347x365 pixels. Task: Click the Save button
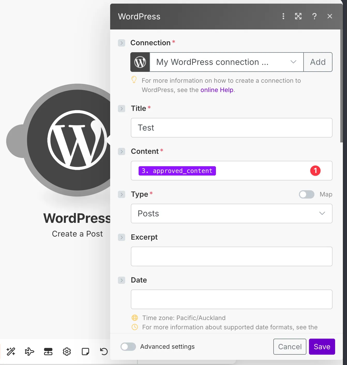pyautogui.click(x=322, y=347)
